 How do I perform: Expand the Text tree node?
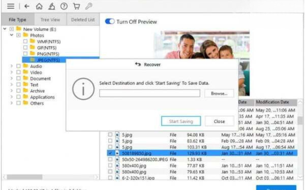point(11,85)
